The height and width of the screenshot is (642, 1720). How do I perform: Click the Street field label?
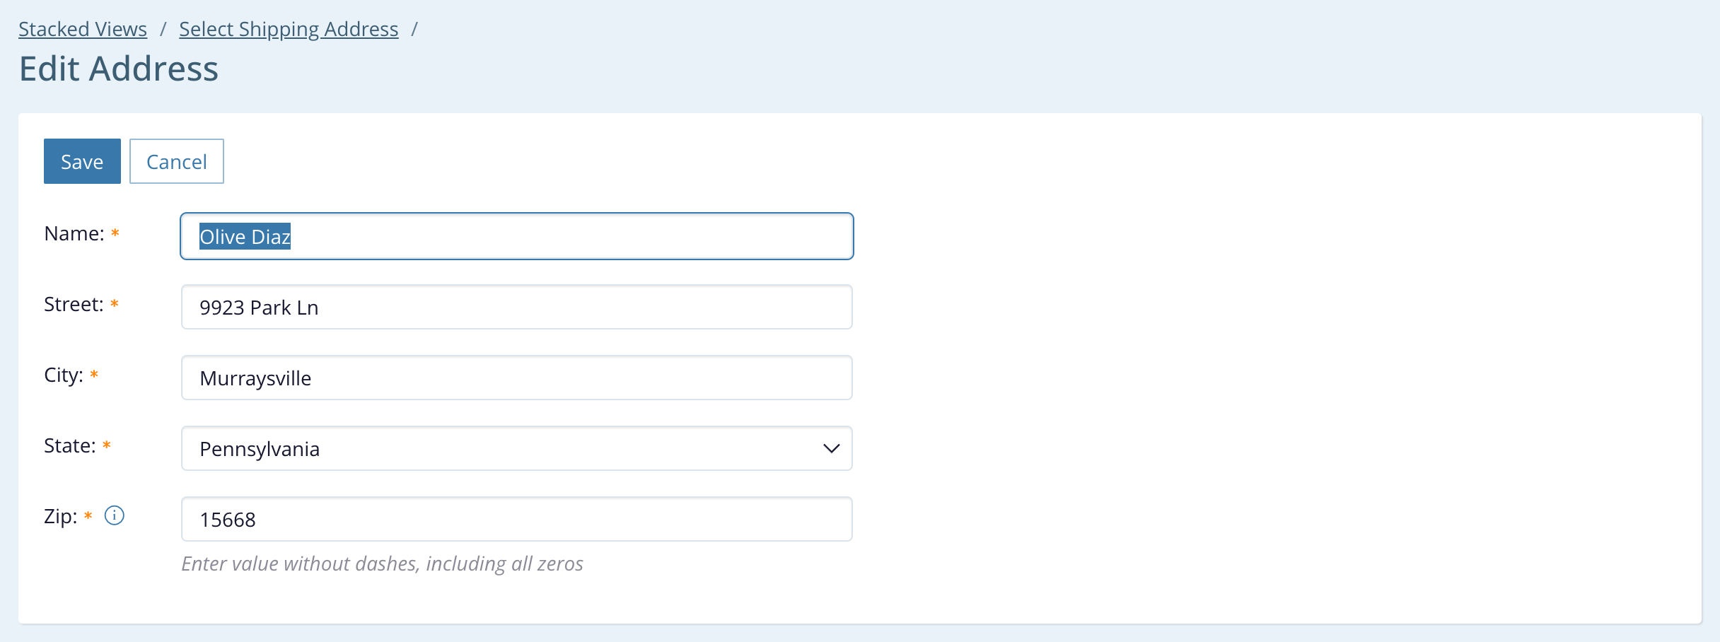(x=74, y=304)
